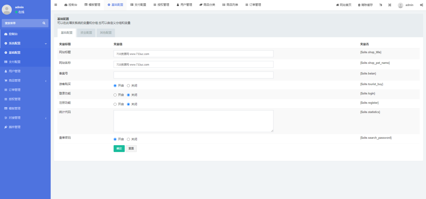Click the green 确定 button
Image resolution: width=426 pixels, height=199 pixels.
point(119,148)
